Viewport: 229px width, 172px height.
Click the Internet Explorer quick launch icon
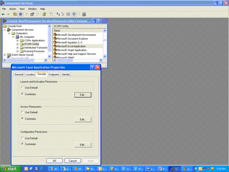(x=42, y=169)
